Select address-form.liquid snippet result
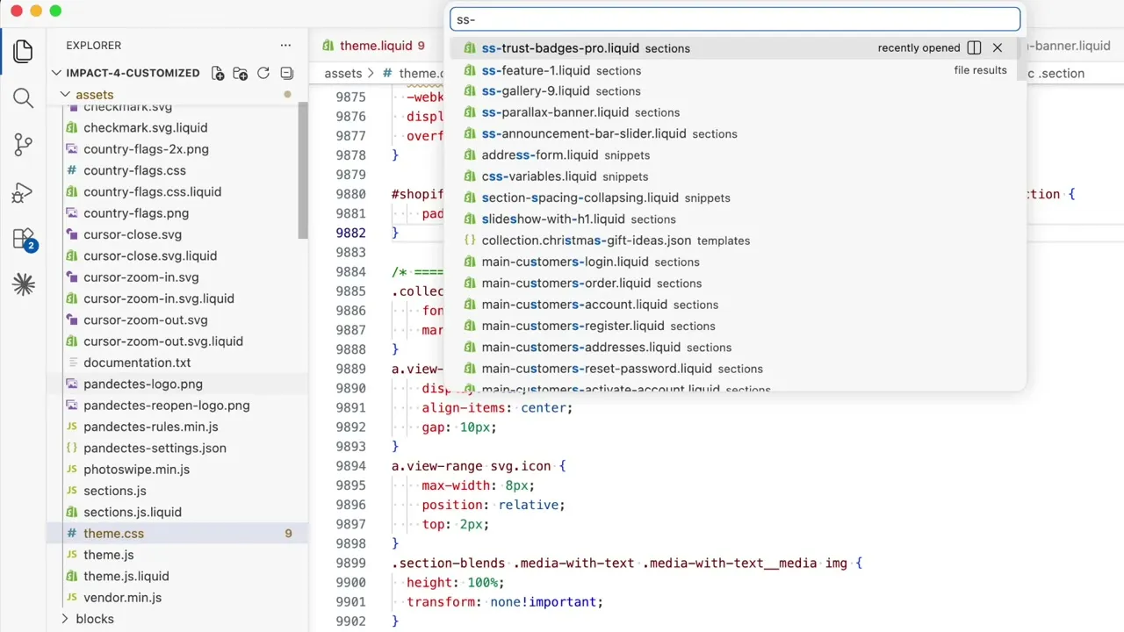 [735, 155]
